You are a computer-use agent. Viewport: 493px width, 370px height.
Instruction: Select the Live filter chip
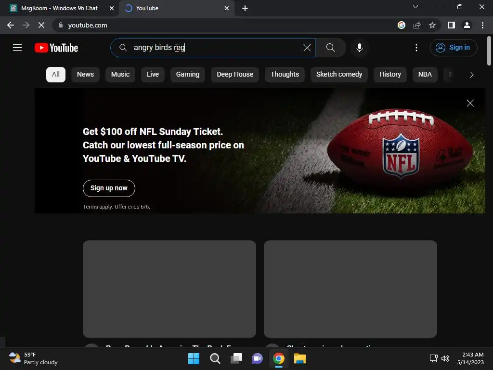(x=153, y=75)
